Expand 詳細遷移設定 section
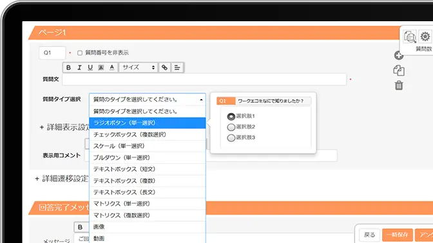Screen dimensions: 433x243 tap(62, 179)
